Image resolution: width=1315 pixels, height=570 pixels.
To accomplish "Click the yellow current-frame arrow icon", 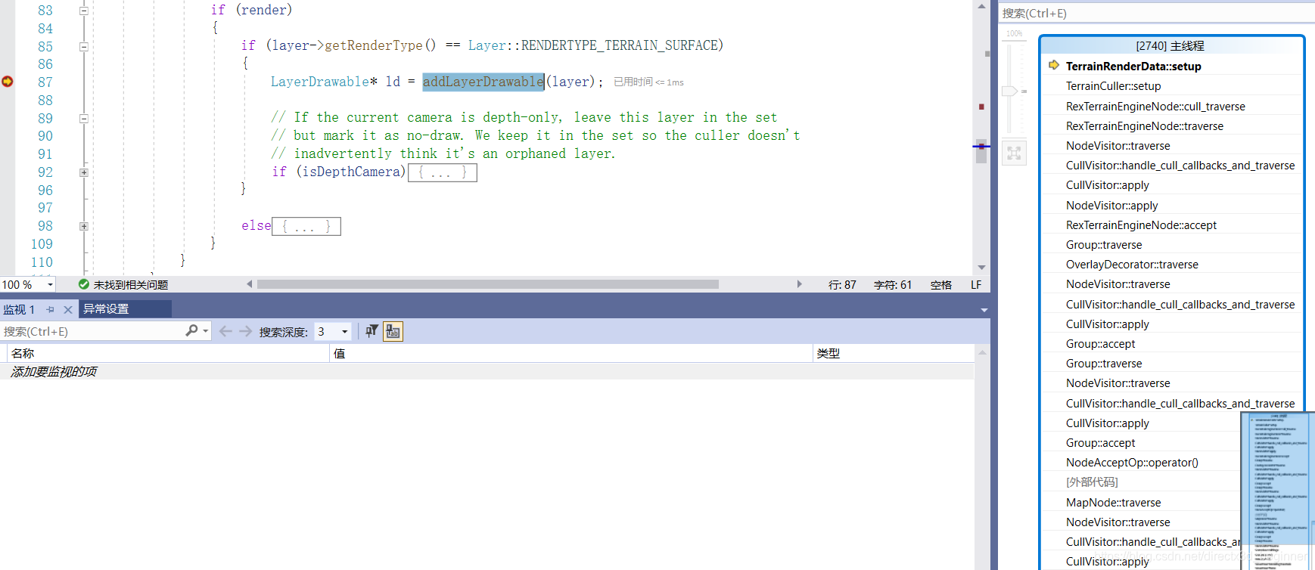I will 1054,65.
